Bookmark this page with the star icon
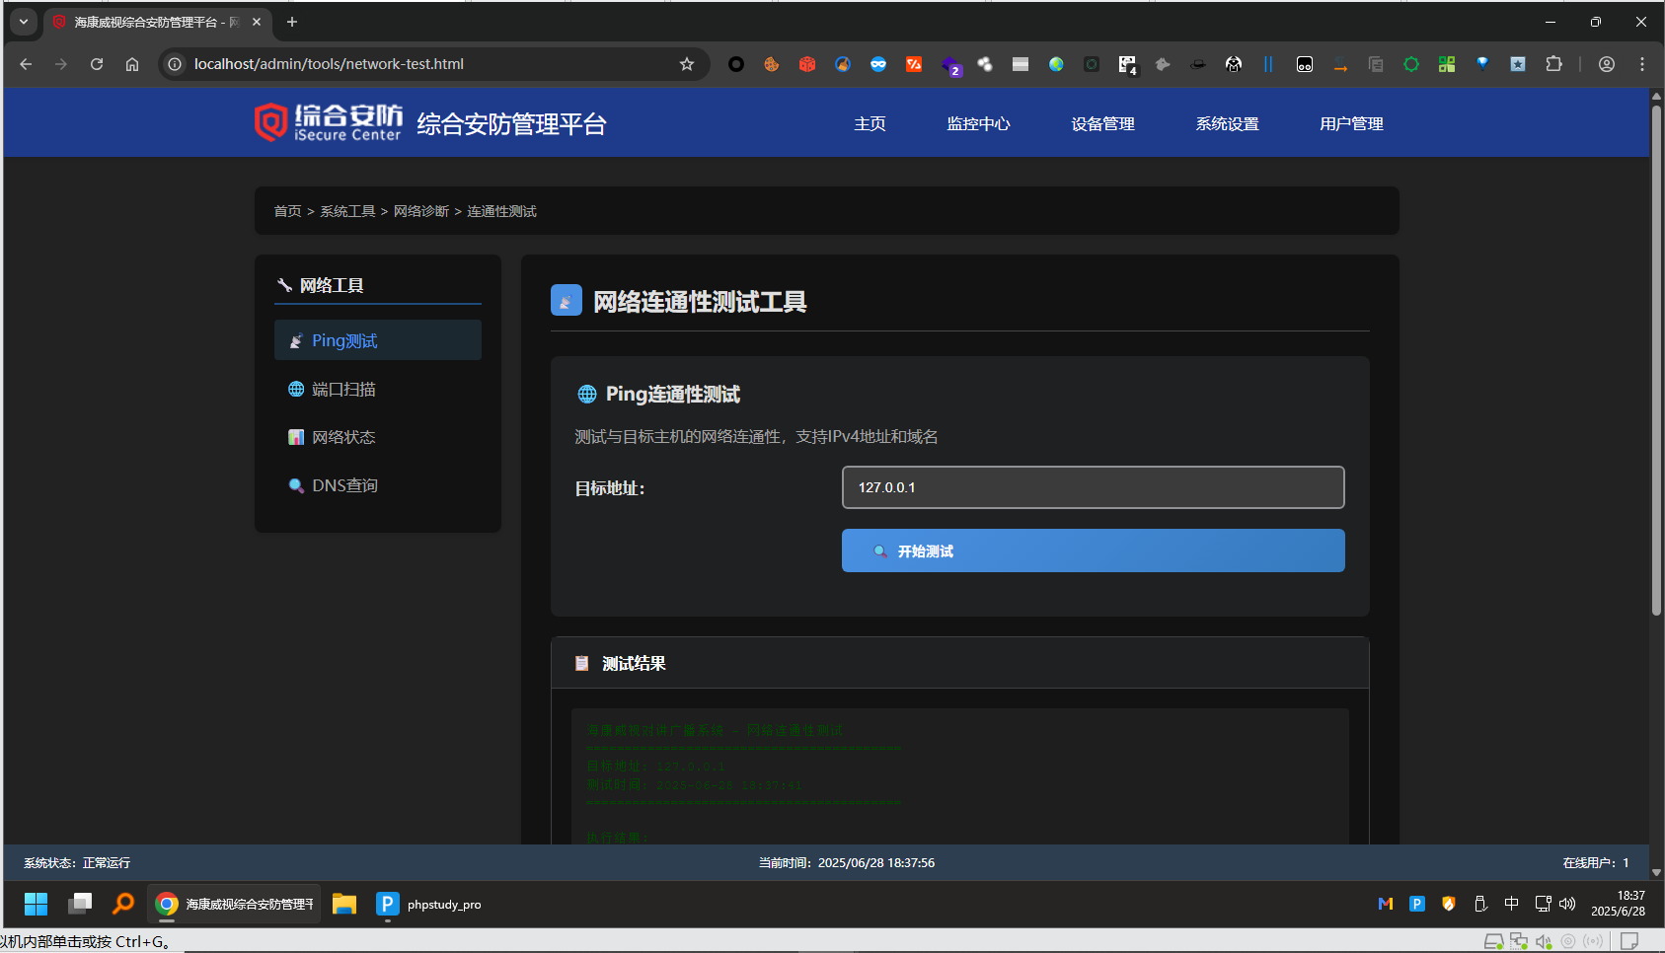The width and height of the screenshot is (1665, 953). pyautogui.click(x=687, y=64)
